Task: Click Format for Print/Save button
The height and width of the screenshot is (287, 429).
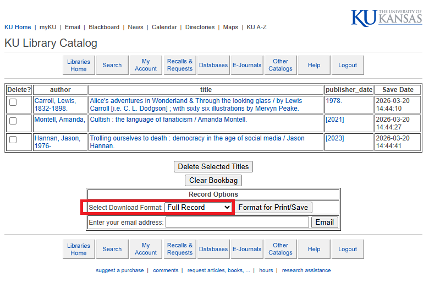Action: coord(274,208)
